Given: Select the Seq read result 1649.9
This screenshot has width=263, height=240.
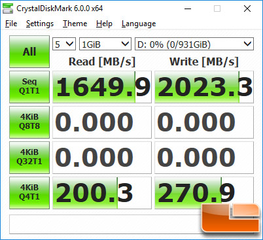Looking at the screenshot, I should tap(102, 87).
